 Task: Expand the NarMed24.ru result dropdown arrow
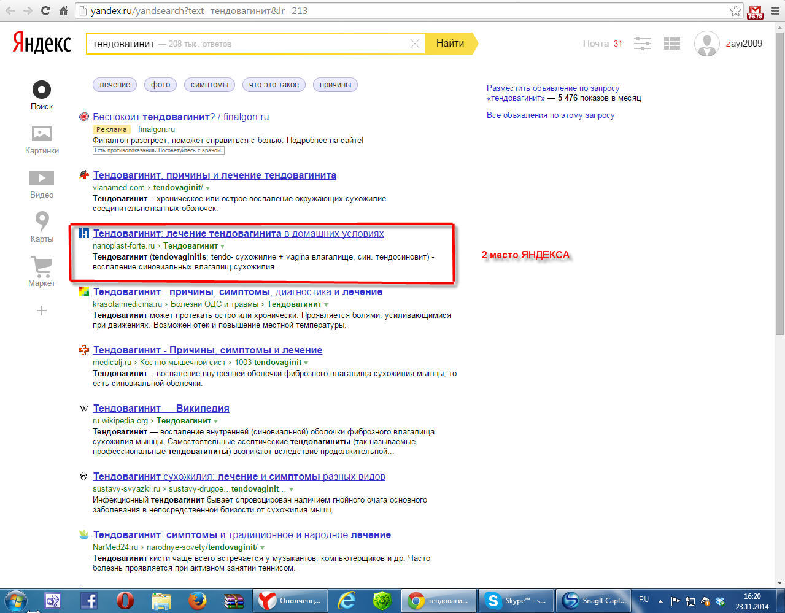(262, 547)
